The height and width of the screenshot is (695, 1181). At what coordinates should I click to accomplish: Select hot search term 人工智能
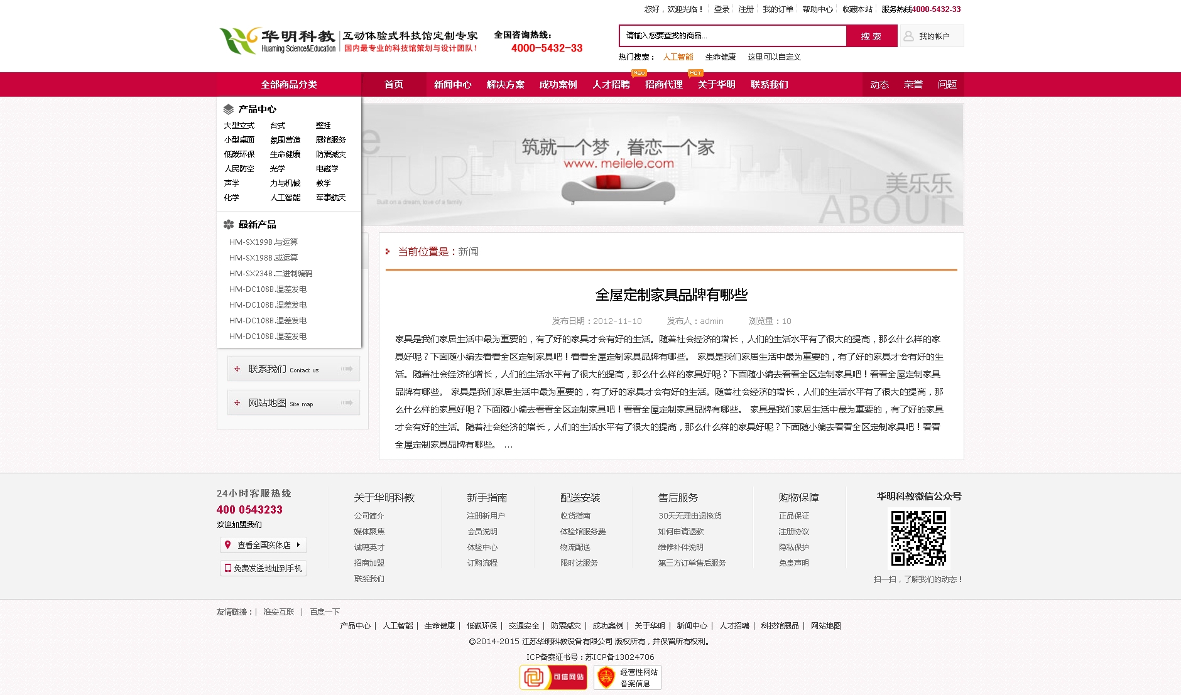click(x=678, y=57)
